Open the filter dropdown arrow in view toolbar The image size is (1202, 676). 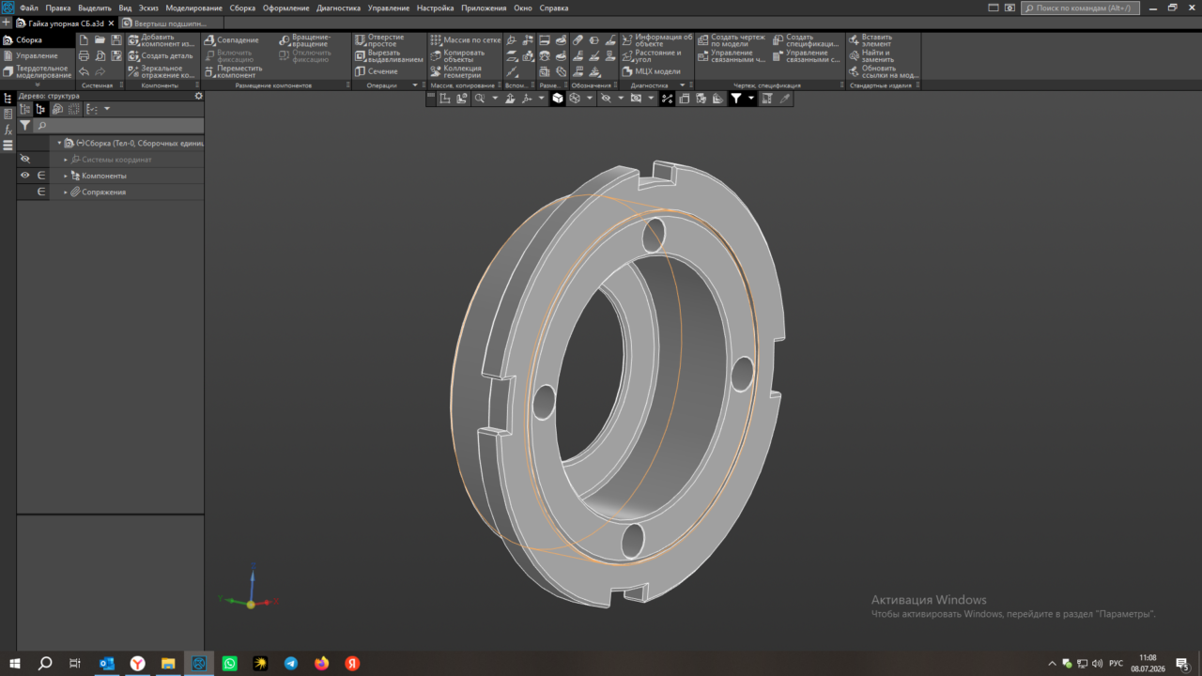click(x=751, y=98)
